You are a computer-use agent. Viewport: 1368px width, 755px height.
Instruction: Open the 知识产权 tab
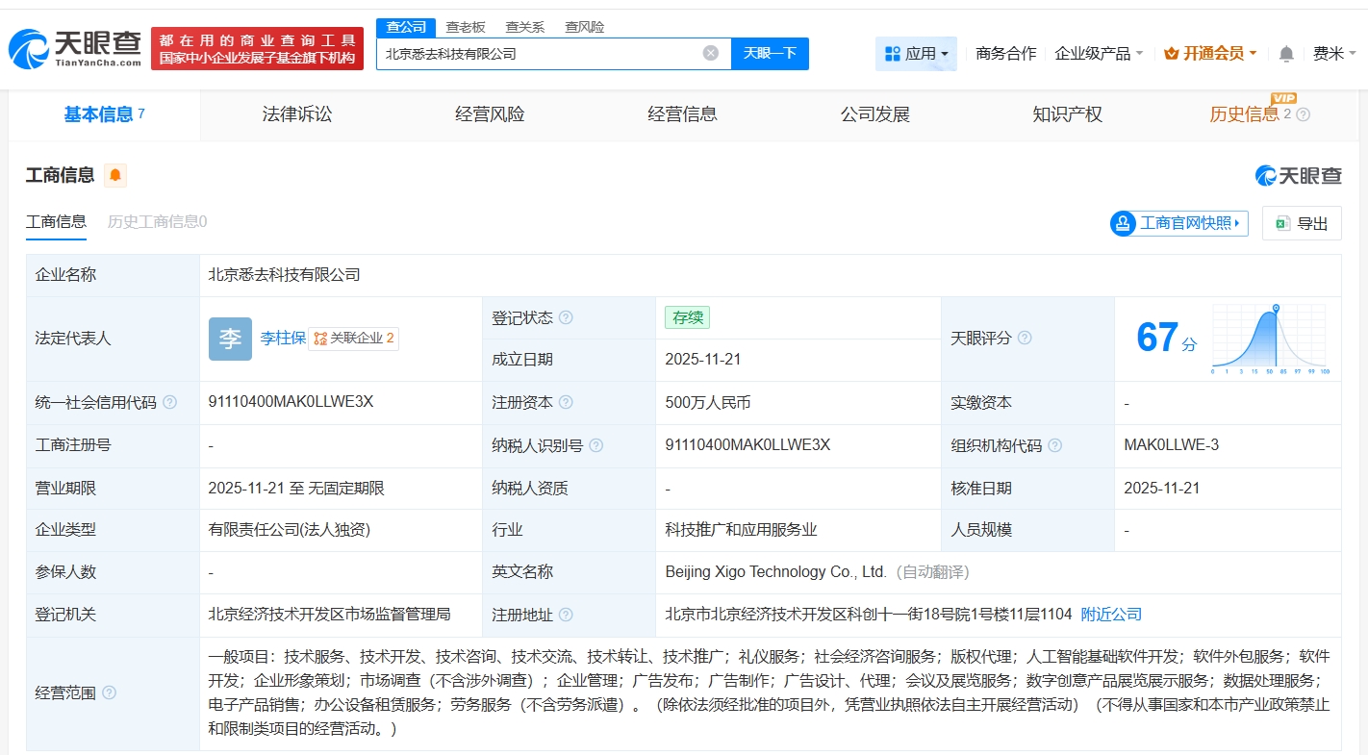coord(1067,114)
